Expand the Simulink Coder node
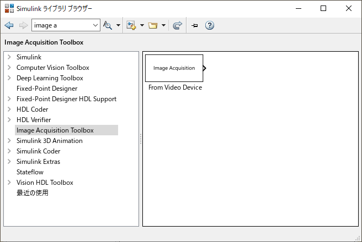The width and height of the screenshot is (362, 242). [9, 151]
